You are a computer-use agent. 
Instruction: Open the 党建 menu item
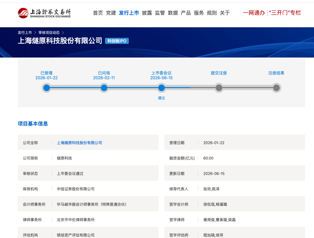tap(111, 13)
